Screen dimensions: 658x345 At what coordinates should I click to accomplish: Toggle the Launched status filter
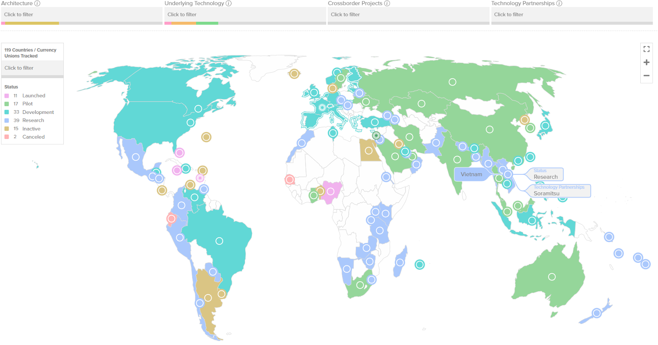pyautogui.click(x=33, y=95)
